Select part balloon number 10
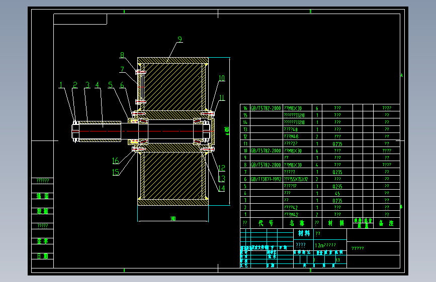436x282 pixels. tap(222, 78)
